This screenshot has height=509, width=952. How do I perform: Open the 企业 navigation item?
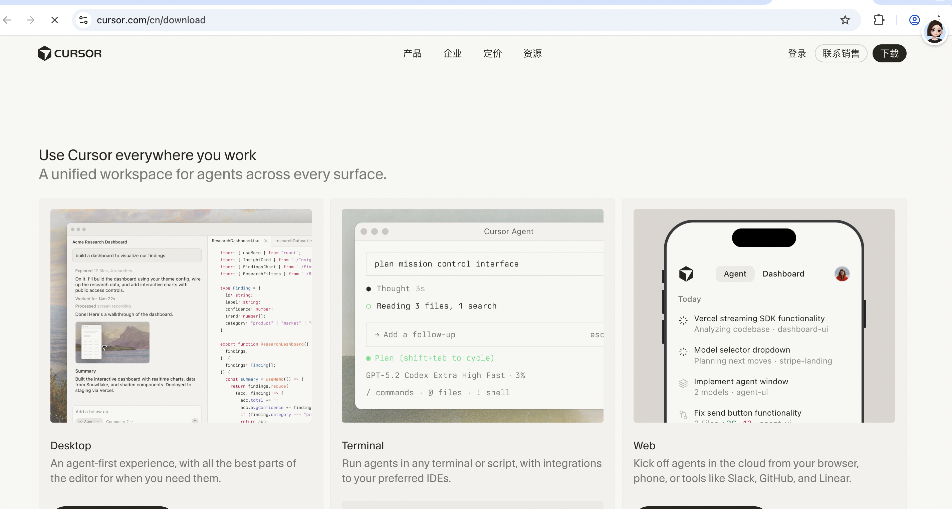[452, 54]
